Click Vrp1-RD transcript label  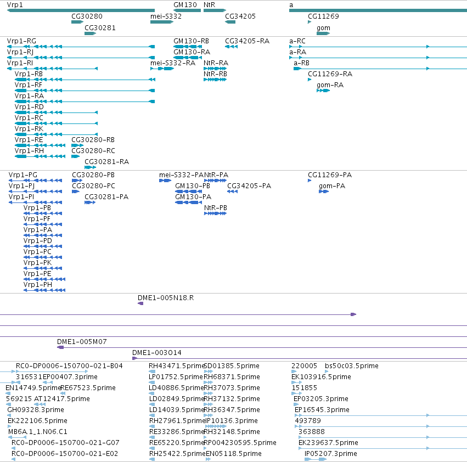(29, 107)
